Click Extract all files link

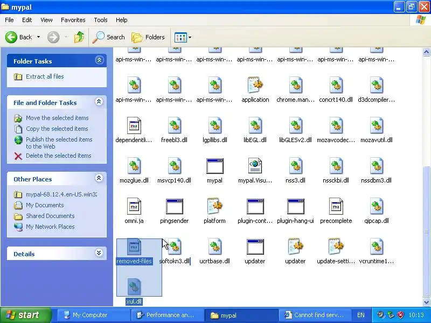pos(45,76)
